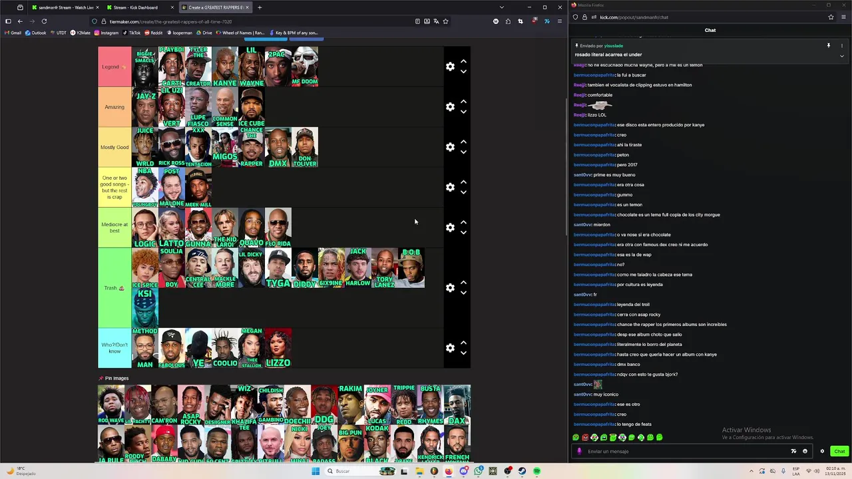Open Spotify from taskbar
Viewport: 852px width, 479px height.
tap(536, 471)
